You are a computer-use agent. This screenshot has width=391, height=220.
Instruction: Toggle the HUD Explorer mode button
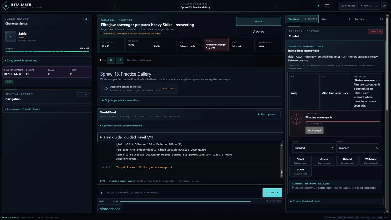(x=369, y=6)
